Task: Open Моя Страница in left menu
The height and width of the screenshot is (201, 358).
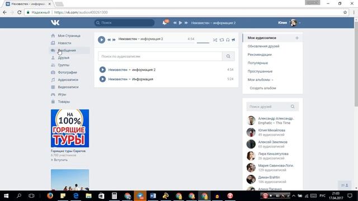Action: click(x=69, y=36)
